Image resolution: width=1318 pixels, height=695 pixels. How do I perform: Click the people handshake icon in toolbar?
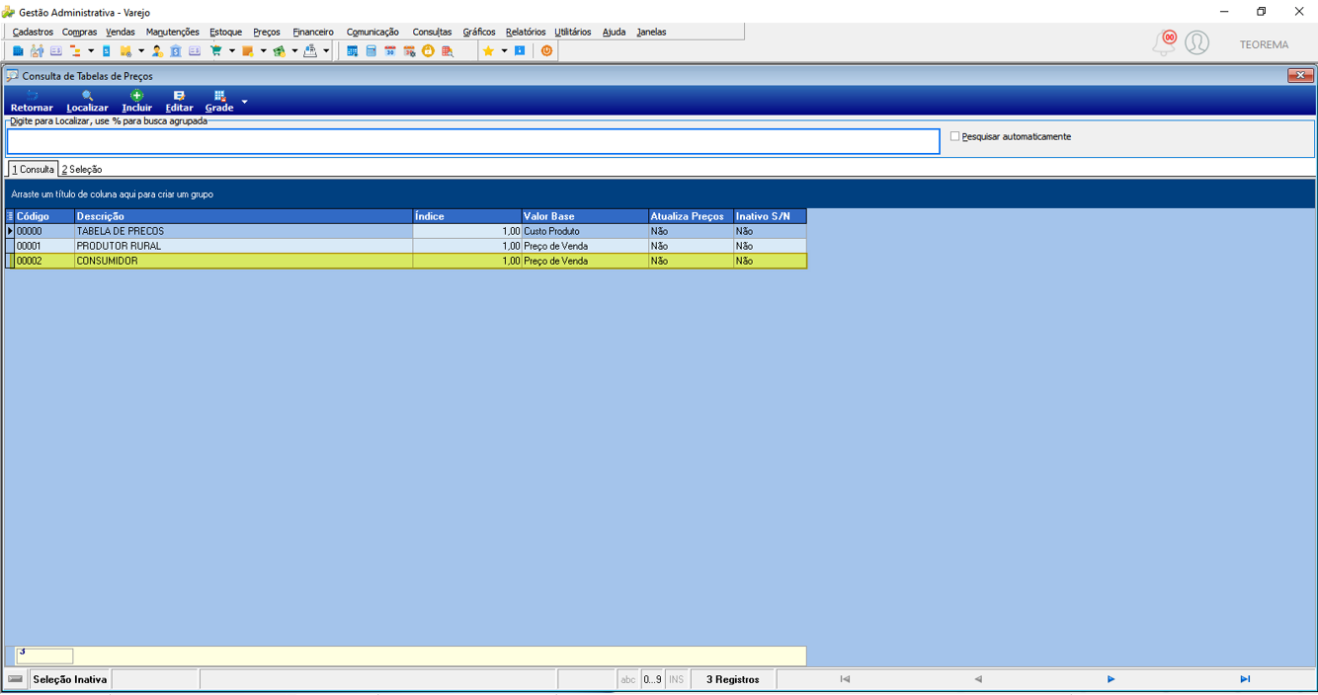click(38, 50)
